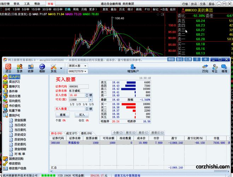This screenshot has height=177, width=233.
Task: Toggle the 锁 lock beside 买入价格
Action: (x=91, y=95)
